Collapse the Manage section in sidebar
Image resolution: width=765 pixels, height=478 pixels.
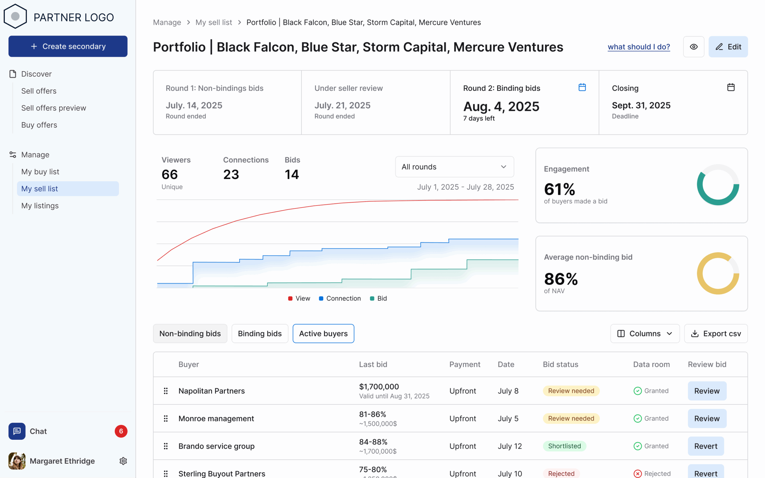tap(35, 154)
